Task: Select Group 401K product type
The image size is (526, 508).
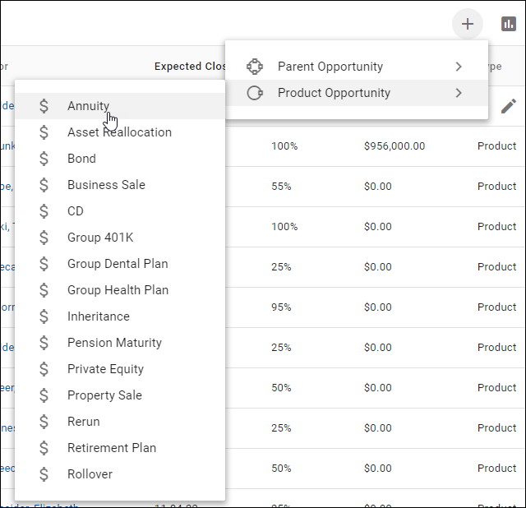Action: (100, 238)
